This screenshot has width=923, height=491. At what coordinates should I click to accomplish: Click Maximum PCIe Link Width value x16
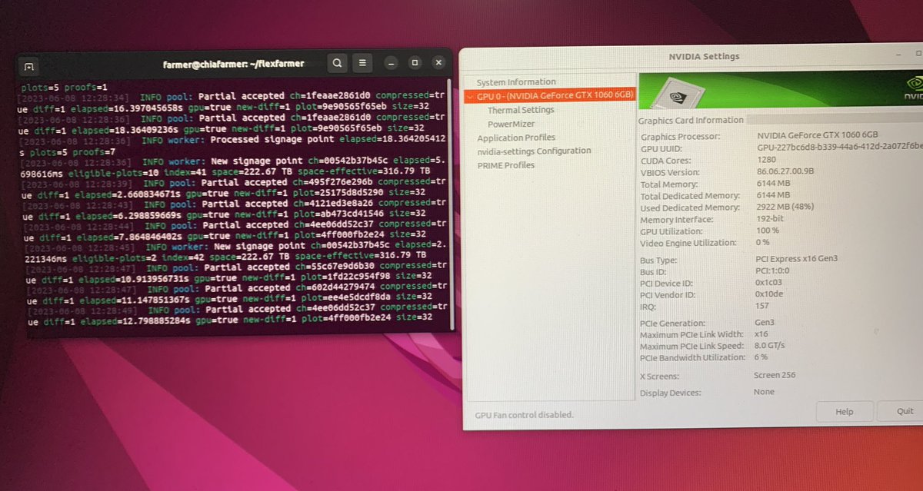point(763,334)
